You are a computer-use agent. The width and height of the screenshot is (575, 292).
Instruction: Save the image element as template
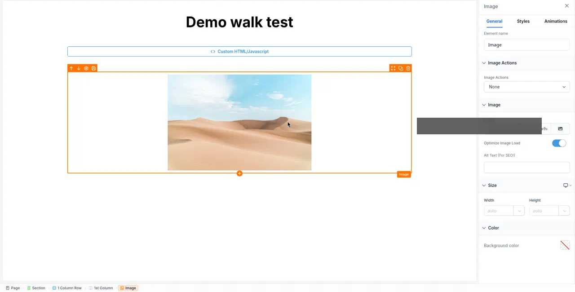pos(94,68)
